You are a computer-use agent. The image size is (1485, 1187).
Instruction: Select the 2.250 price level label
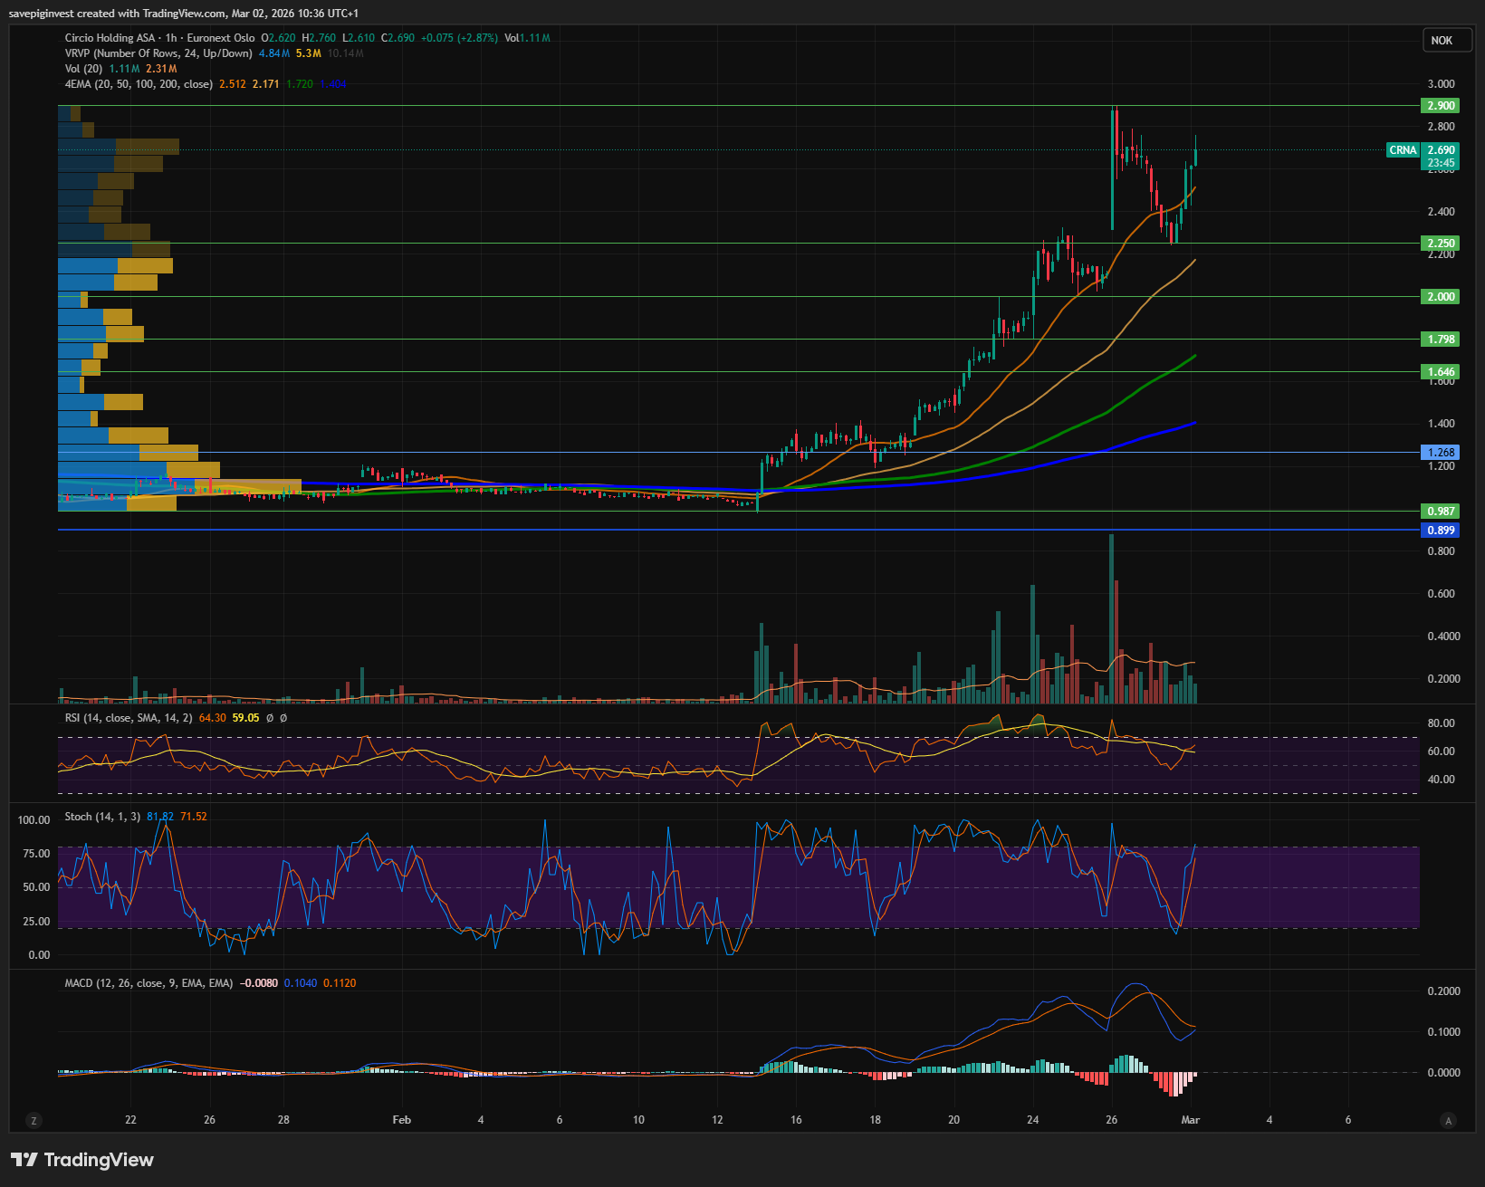tap(1441, 244)
